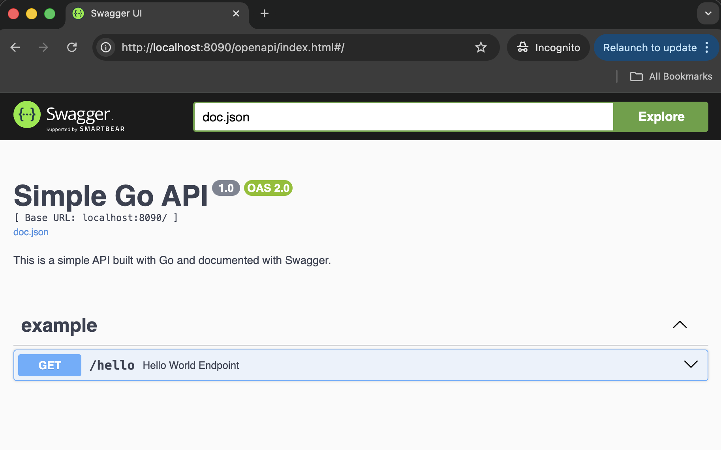
Task: Click inside the doc.json input field
Action: tap(395, 117)
